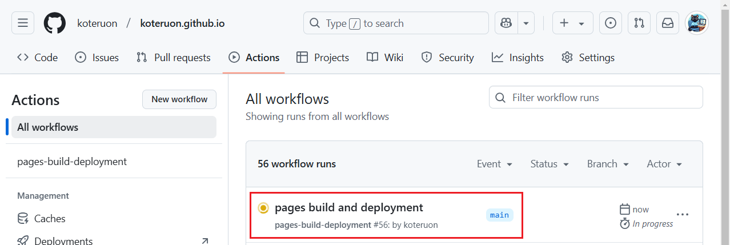Image resolution: width=730 pixels, height=245 pixels.
Task: Click the Caches database icon
Action: point(23,219)
